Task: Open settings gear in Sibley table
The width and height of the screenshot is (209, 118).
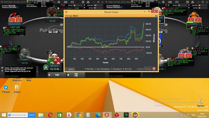Action: click(163, 2)
